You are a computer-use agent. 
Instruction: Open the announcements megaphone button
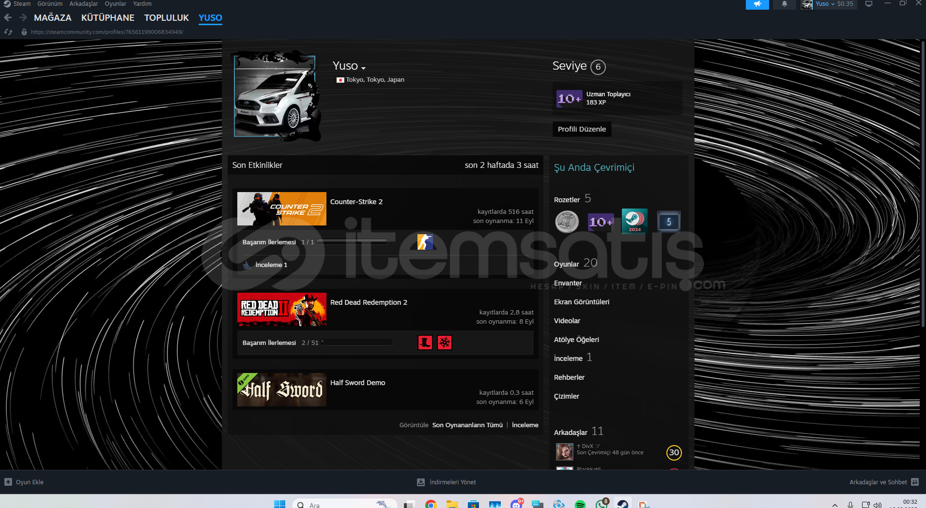(757, 4)
